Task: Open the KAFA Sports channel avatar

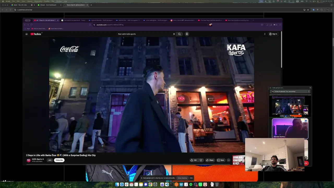Action: 29,160
